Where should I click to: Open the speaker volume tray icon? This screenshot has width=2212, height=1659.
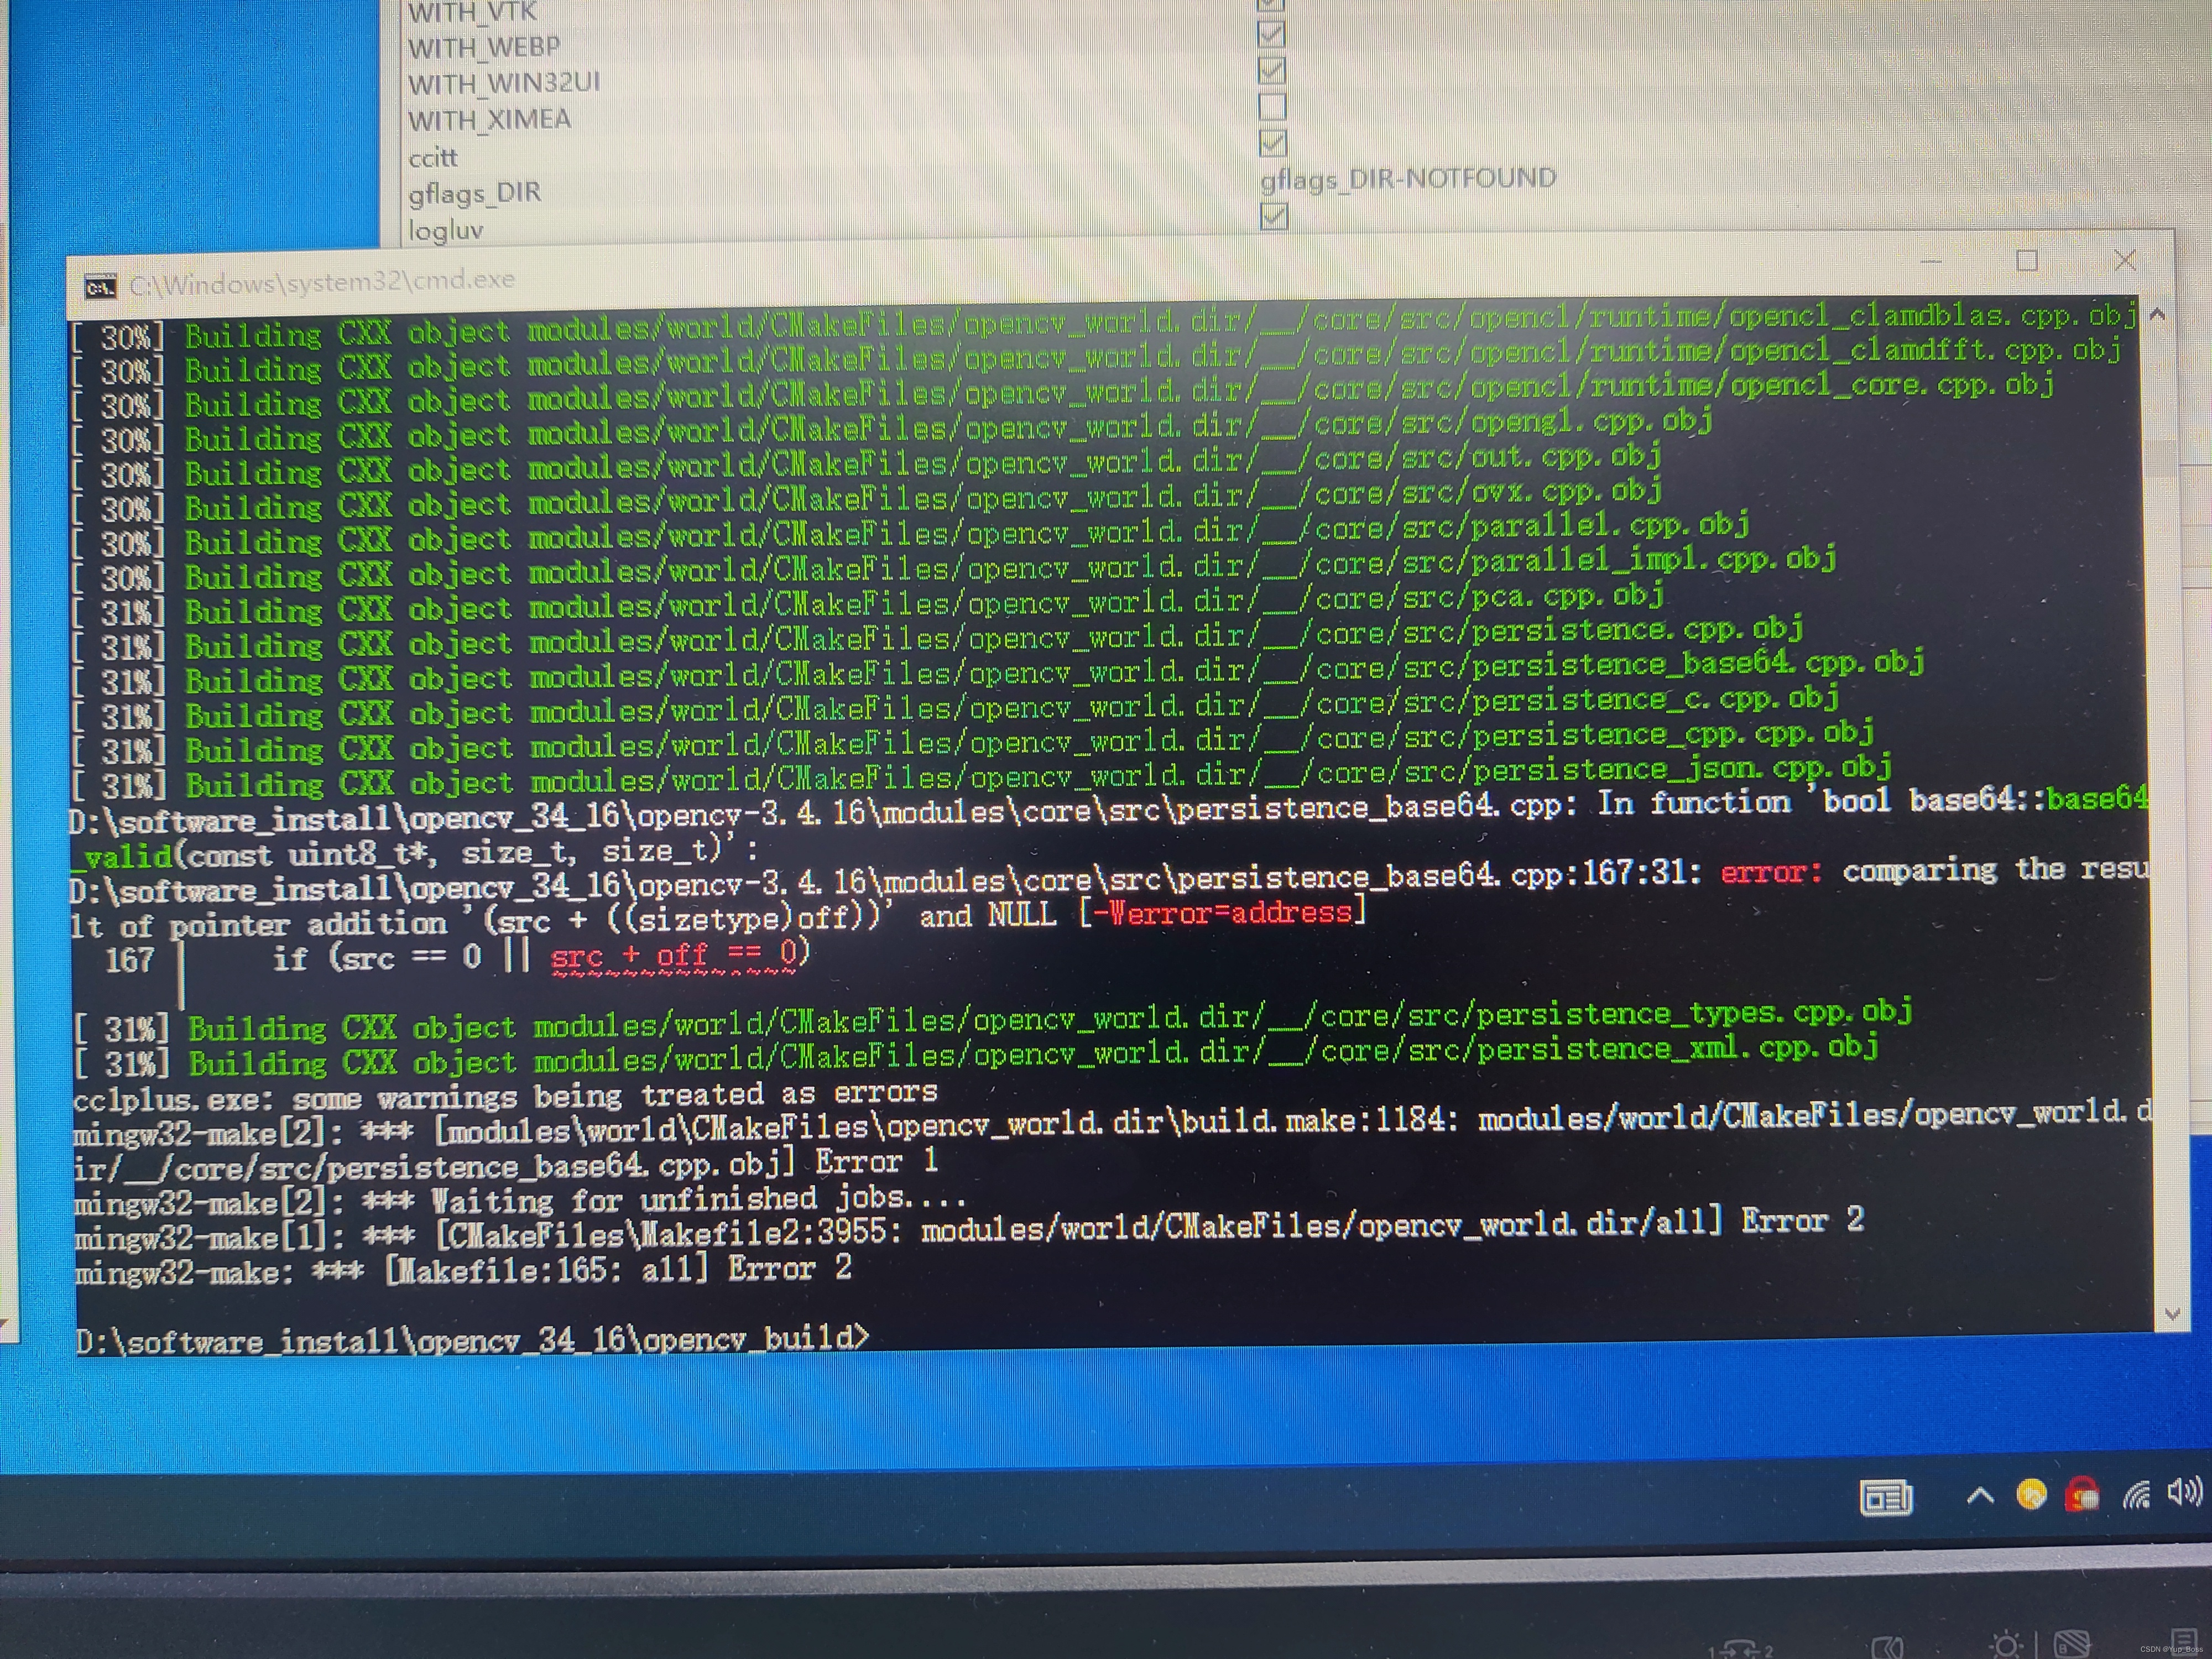[2184, 1492]
